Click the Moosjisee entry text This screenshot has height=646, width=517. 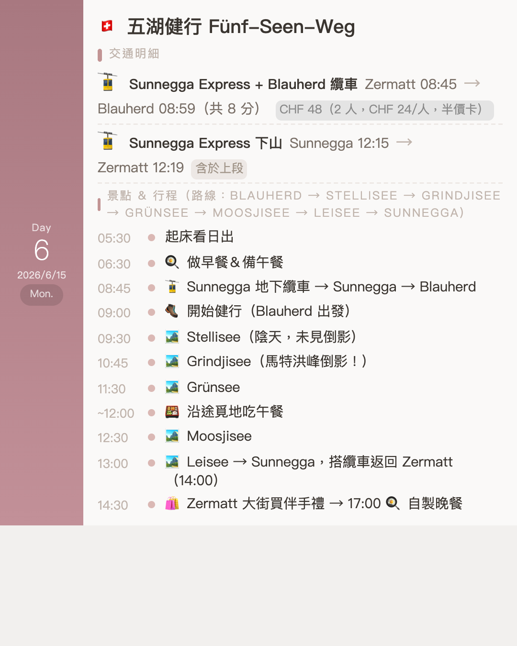pyautogui.click(x=219, y=436)
